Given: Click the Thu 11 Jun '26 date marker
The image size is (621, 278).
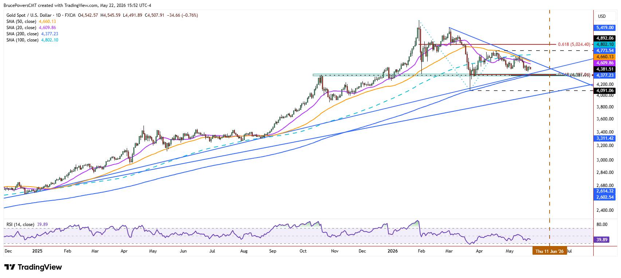Looking at the screenshot, I should coord(550,251).
